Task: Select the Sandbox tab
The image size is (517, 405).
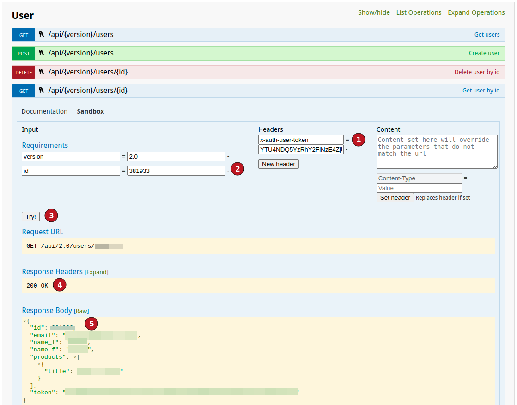Action: click(x=91, y=111)
